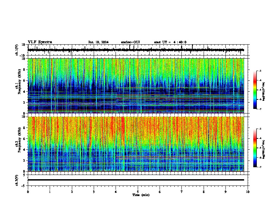This screenshot has width=279, height=215.
Task: Click time axis tick label "6"
Action: [x=160, y=192]
